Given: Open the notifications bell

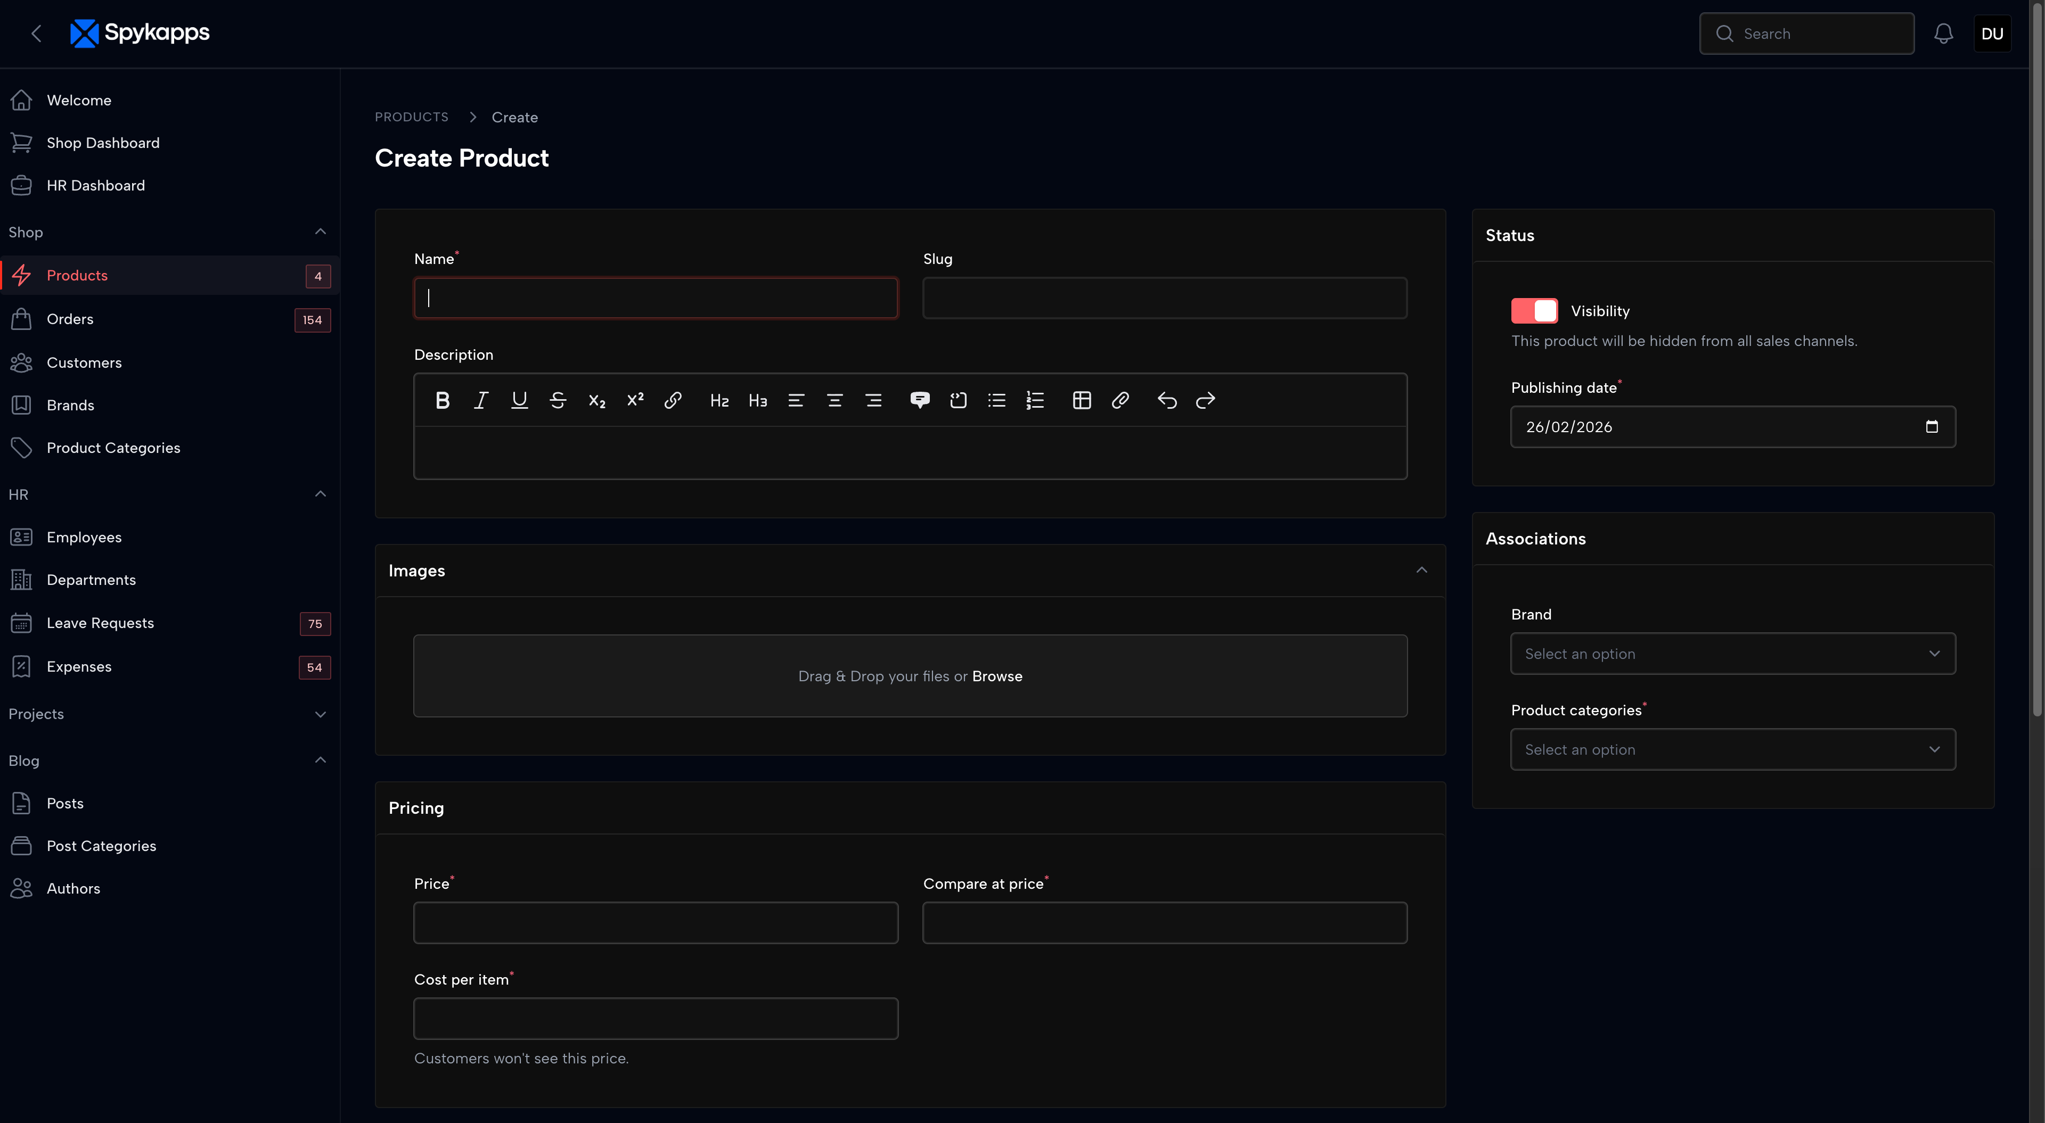Looking at the screenshot, I should pos(1943,34).
